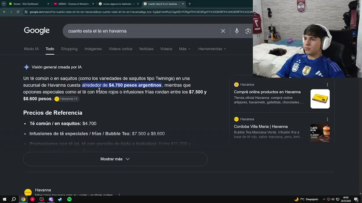Screen dimensions: 362x203
Task: Open the weather widget showing 7°C Despejado
Action: pyautogui.click(x=306, y=199)
